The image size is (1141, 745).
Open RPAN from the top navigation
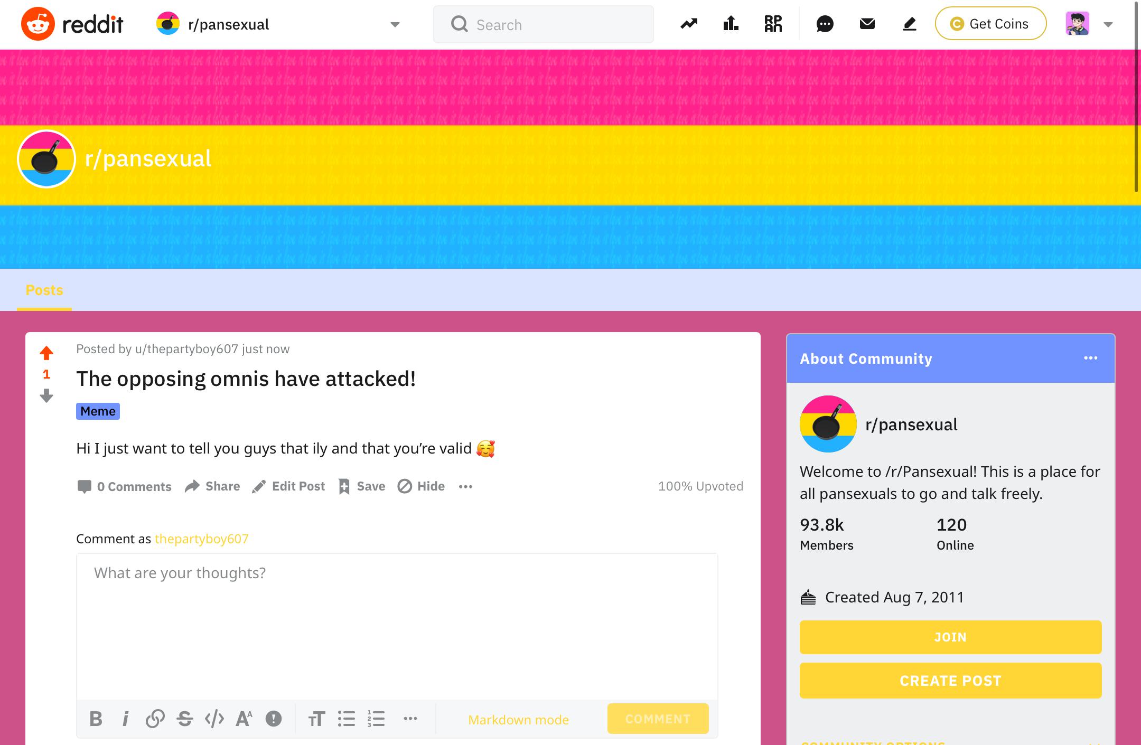(x=773, y=24)
